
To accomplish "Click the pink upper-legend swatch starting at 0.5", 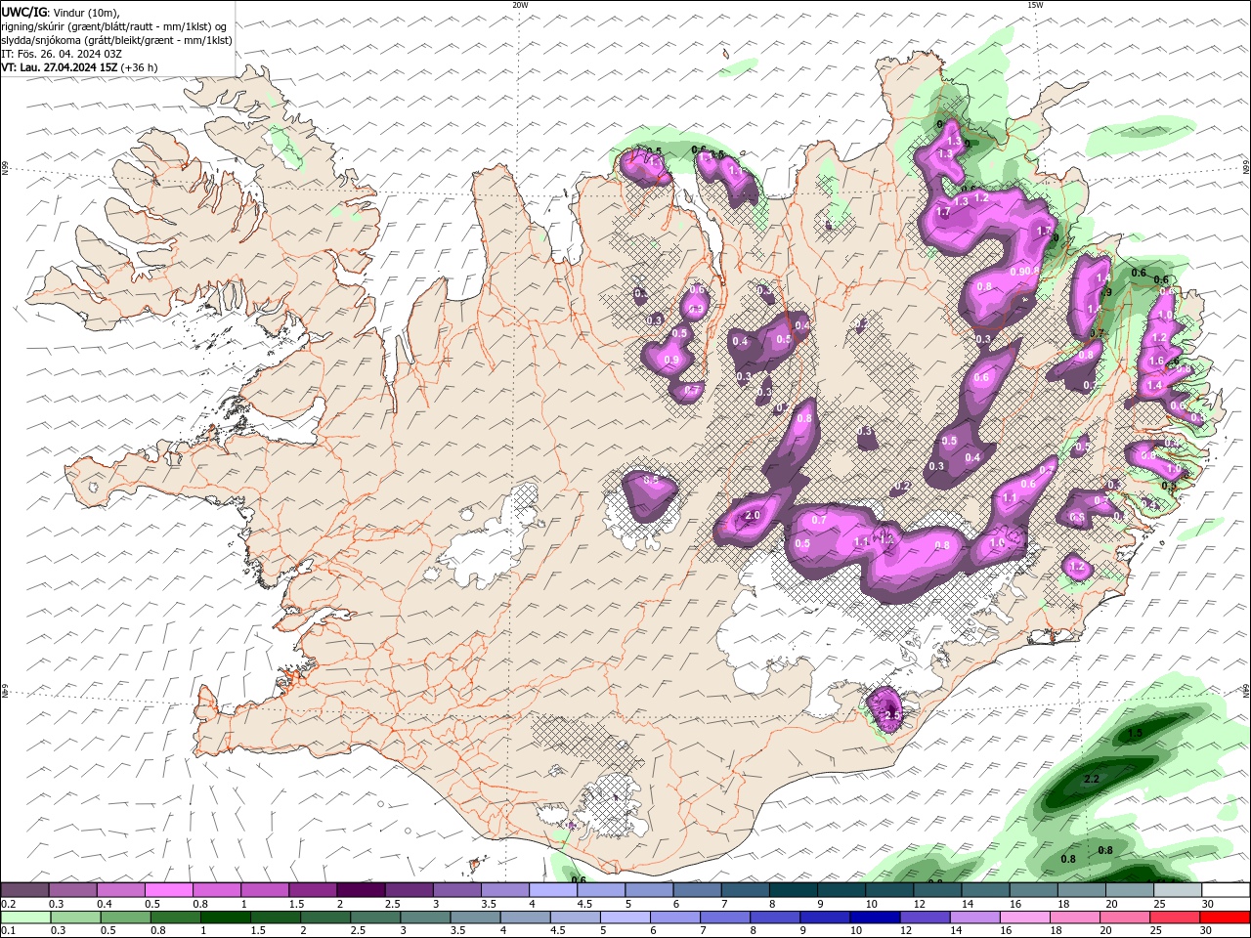I will click(168, 890).
